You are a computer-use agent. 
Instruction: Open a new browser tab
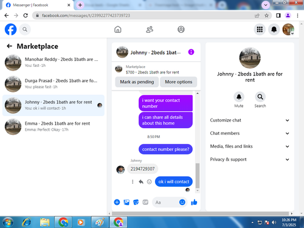(x=80, y=5)
